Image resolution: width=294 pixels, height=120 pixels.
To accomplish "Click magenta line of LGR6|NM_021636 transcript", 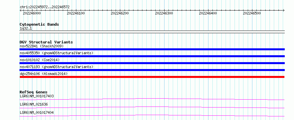I will [x=152, y=107].
